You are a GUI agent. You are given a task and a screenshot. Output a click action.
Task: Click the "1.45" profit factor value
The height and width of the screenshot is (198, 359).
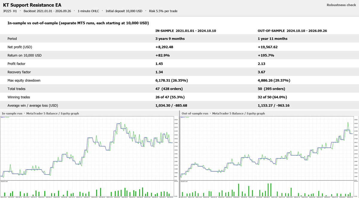(x=159, y=64)
